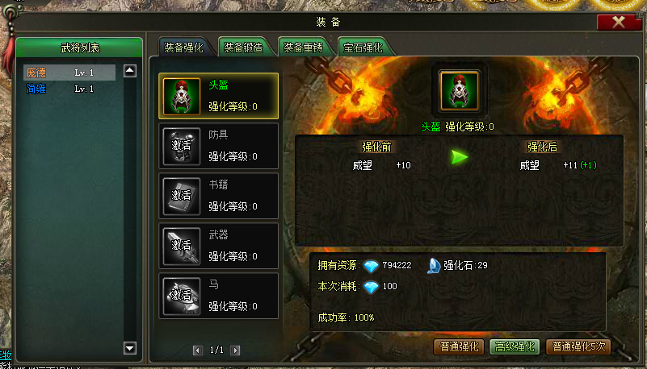Click the 高级强化 button

[x=515, y=346]
